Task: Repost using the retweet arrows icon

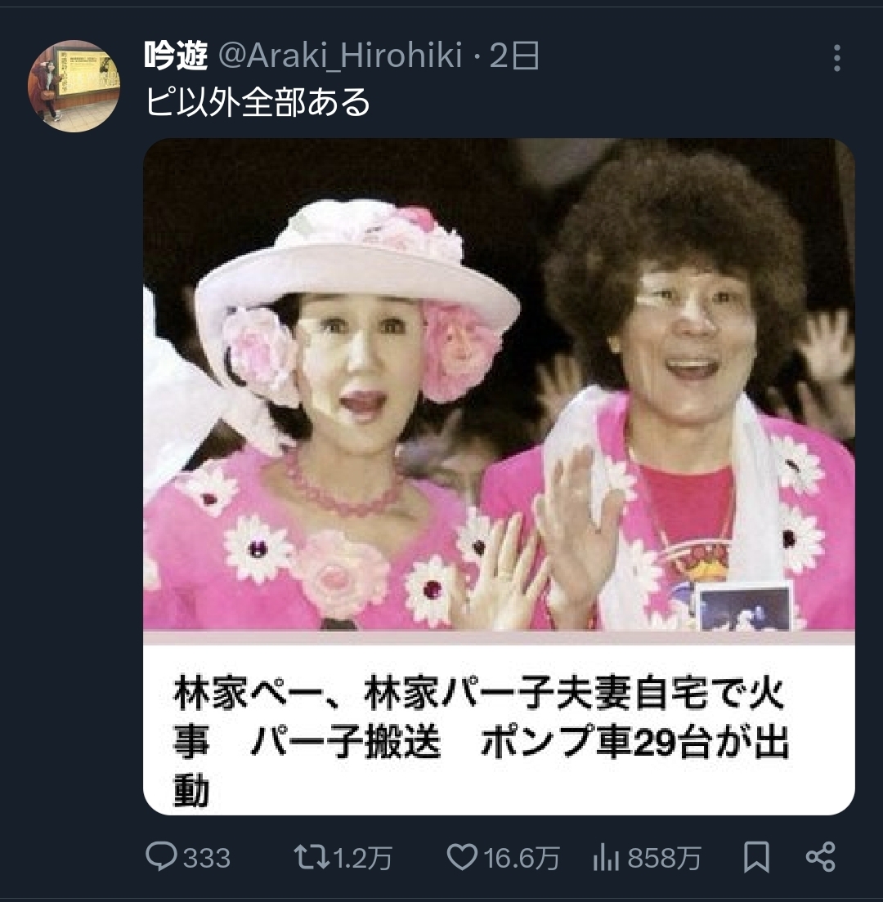Action: pos(312,856)
